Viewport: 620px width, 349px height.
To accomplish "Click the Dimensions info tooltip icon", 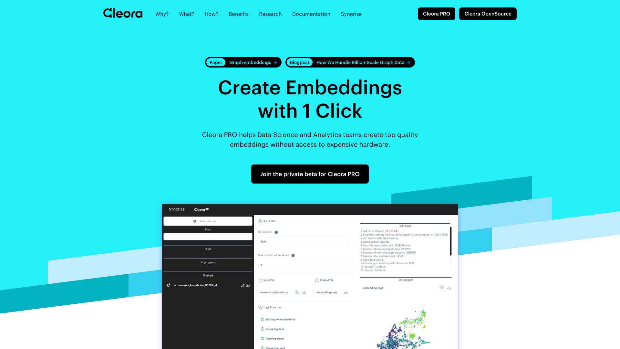I will (x=276, y=232).
